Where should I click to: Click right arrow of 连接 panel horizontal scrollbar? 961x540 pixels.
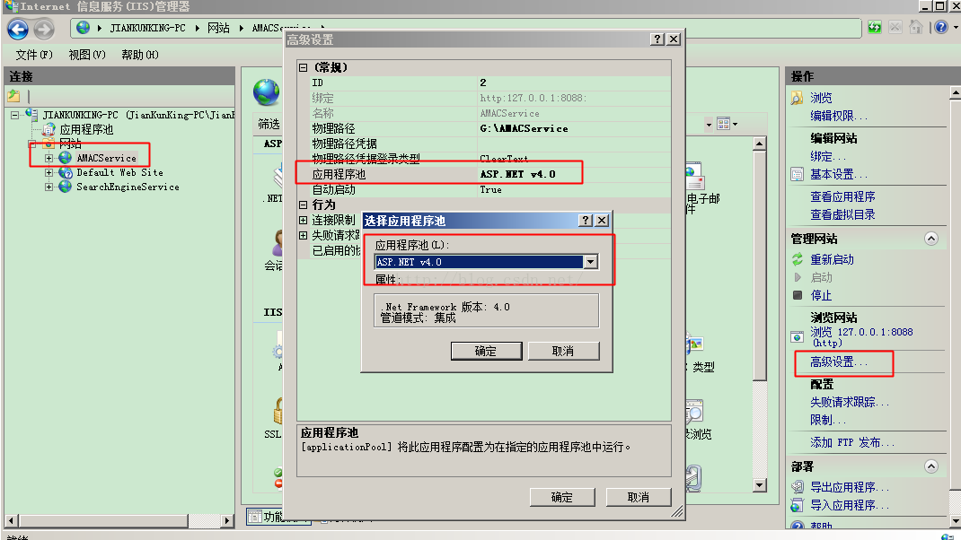[x=226, y=520]
